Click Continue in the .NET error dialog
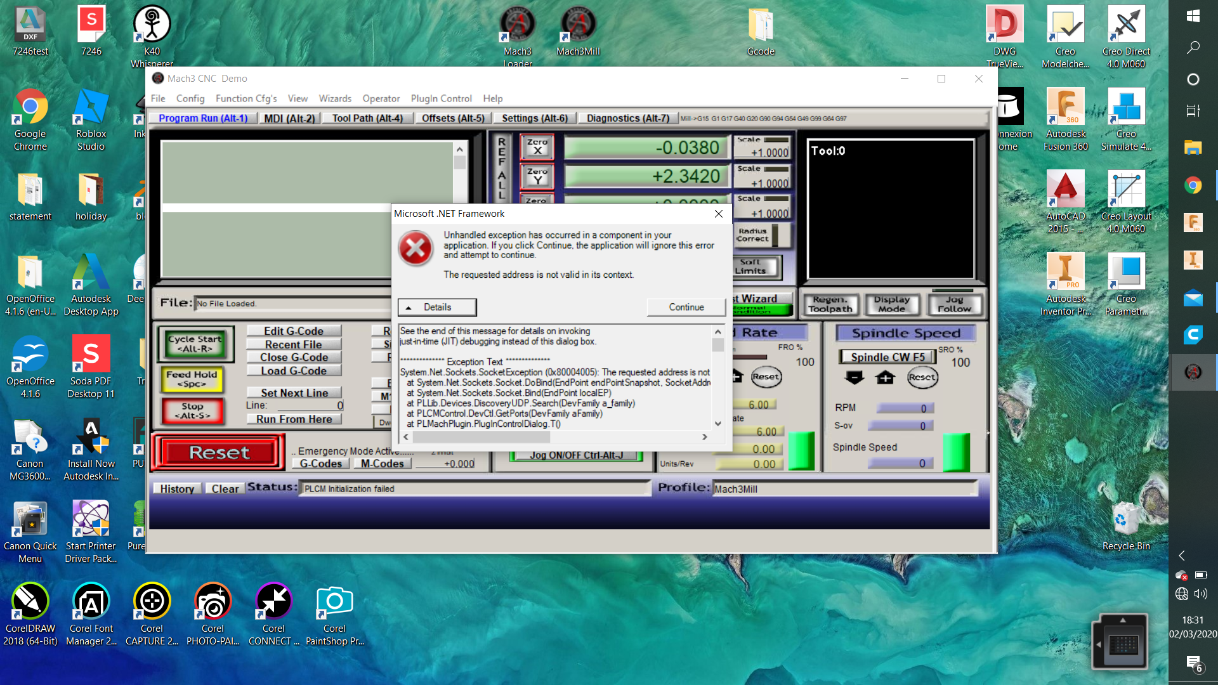This screenshot has height=685, width=1218. [686, 307]
